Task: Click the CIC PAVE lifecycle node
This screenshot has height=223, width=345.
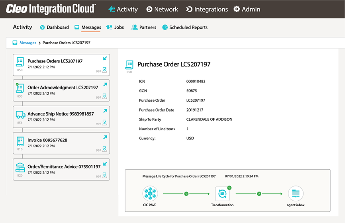Action: coord(150,193)
